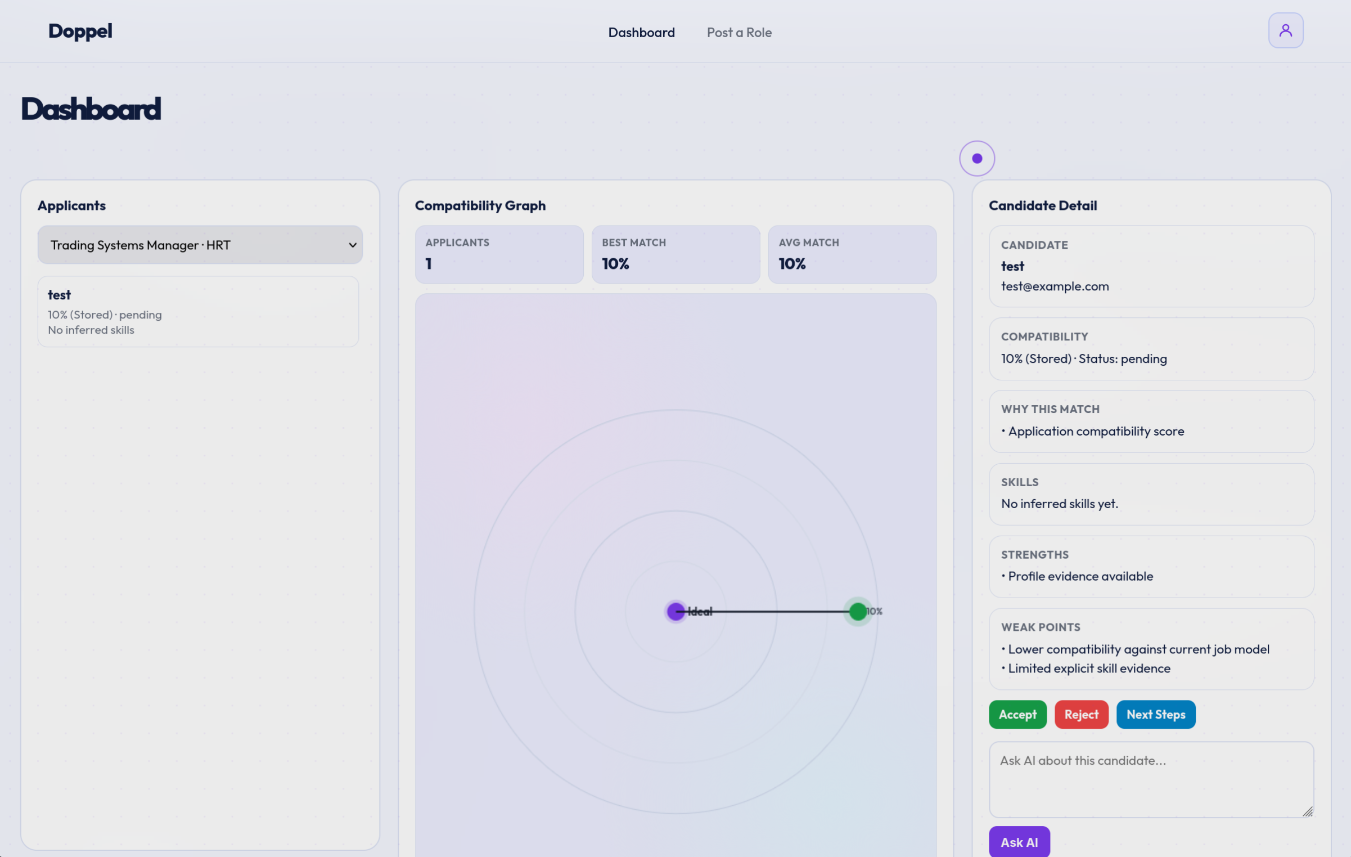
Task: Click the Doppel logo
Action: click(x=80, y=31)
